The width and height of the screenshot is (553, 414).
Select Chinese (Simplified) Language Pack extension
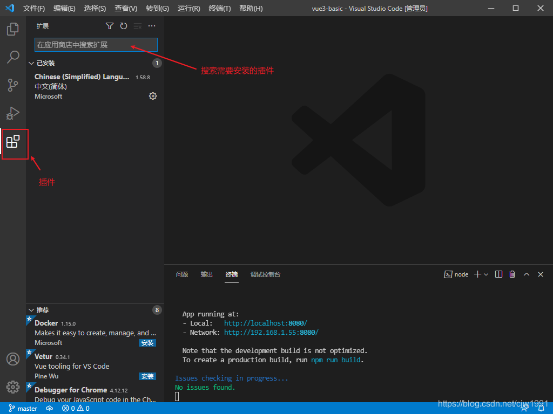click(95, 87)
